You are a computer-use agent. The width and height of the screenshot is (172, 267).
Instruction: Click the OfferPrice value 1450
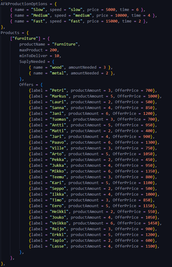pos(153,223)
